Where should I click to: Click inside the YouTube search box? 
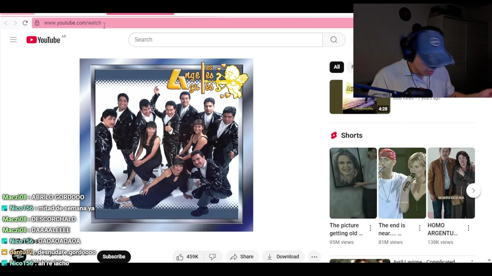coord(226,39)
